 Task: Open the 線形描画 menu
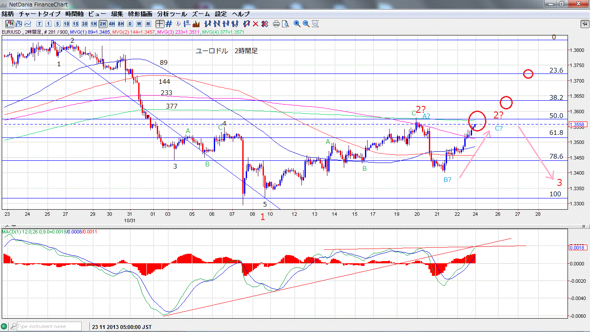click(140, 14)
